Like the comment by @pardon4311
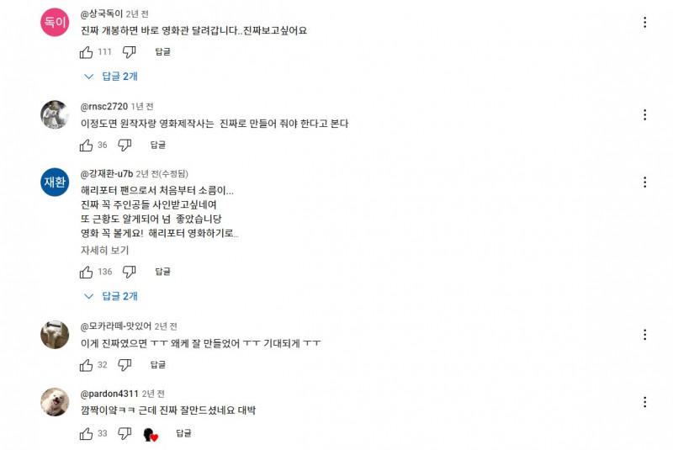This screenshot has width=673, height=450. [x=87, y=433]
